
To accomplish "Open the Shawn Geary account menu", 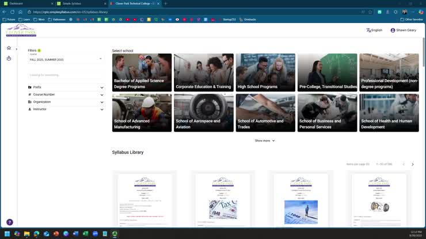I will point(403,30).
